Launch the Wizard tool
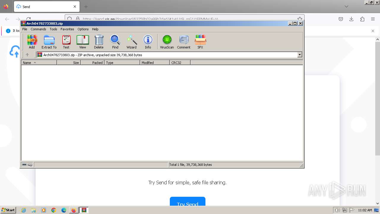This screenshot has height=214, width=380. click(132, 42)
